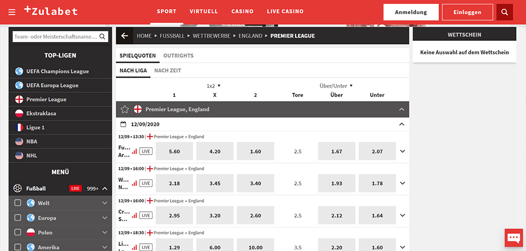Click the USA flag icon for NBA

(x=19, y=141)
